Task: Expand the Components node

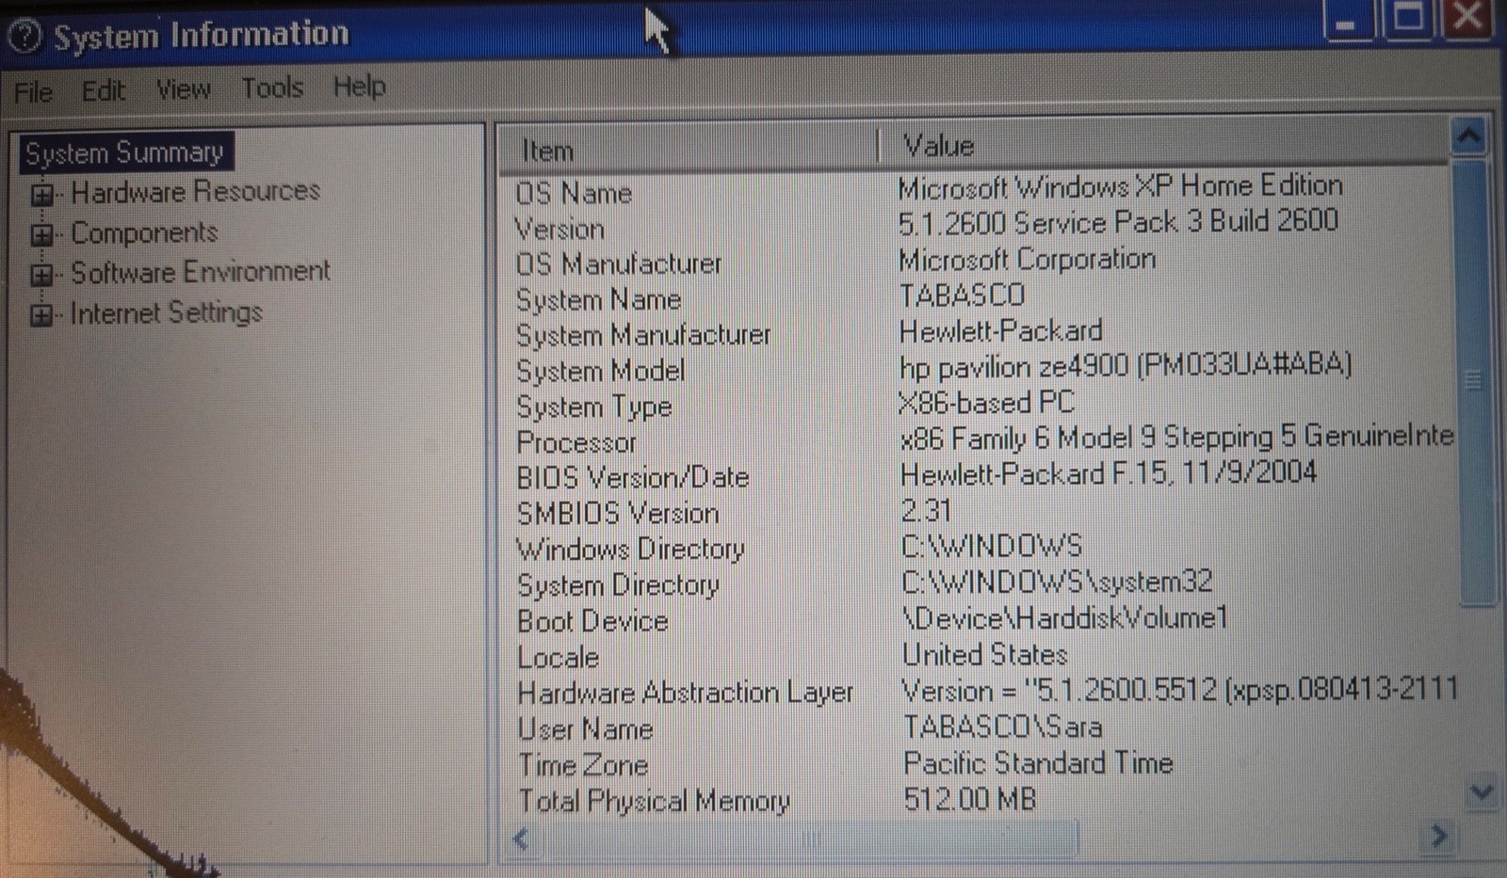Action: 41,234
